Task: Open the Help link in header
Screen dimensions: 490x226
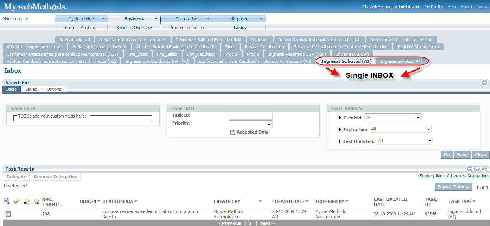Action: pos(451,7)
